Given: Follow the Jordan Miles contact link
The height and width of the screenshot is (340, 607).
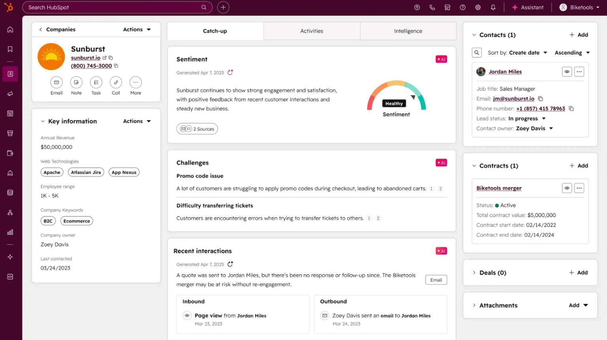Looking at the screenshot, I should 505,71.
